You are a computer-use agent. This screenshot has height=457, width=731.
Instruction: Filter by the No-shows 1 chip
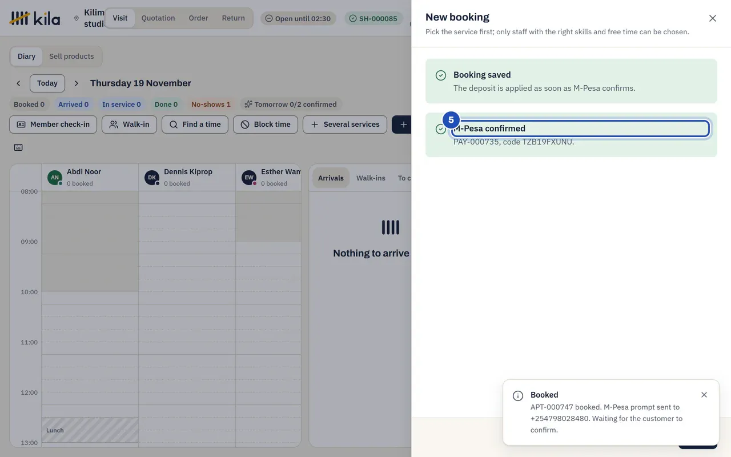(211, 105)
